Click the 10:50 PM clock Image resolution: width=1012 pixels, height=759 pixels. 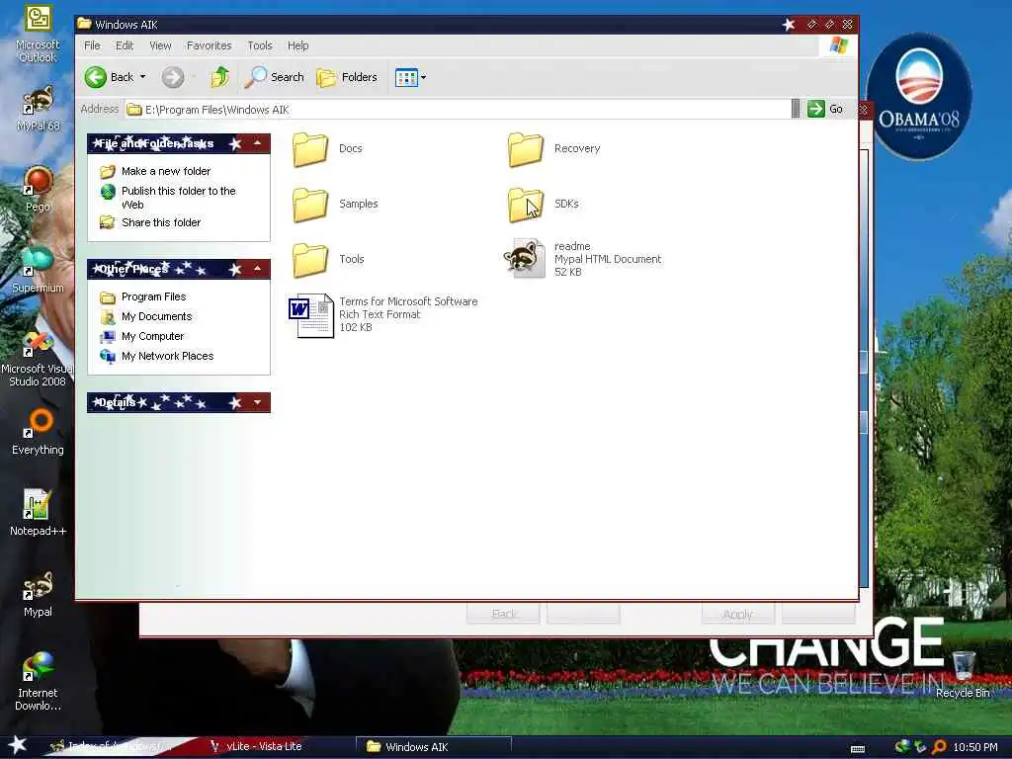975,747
